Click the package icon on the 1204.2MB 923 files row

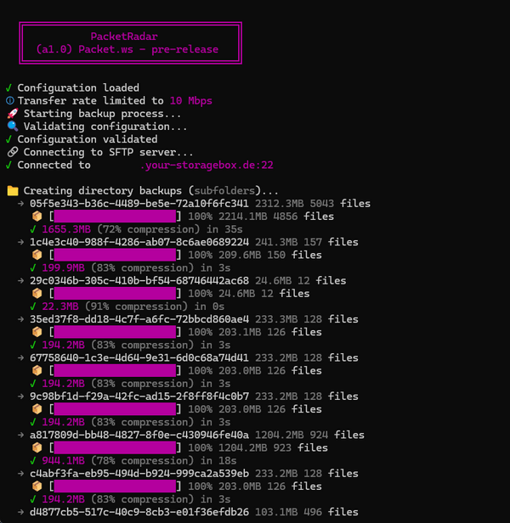click(x=37, y=447)
